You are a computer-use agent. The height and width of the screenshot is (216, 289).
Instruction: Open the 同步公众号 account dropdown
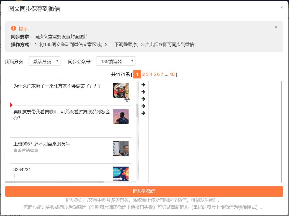pyautogui.click(x=116, y=61)
